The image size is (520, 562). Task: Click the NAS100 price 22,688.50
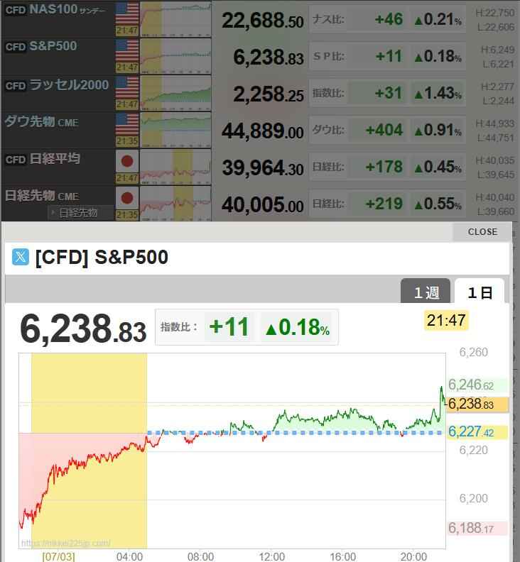point(262,21)
